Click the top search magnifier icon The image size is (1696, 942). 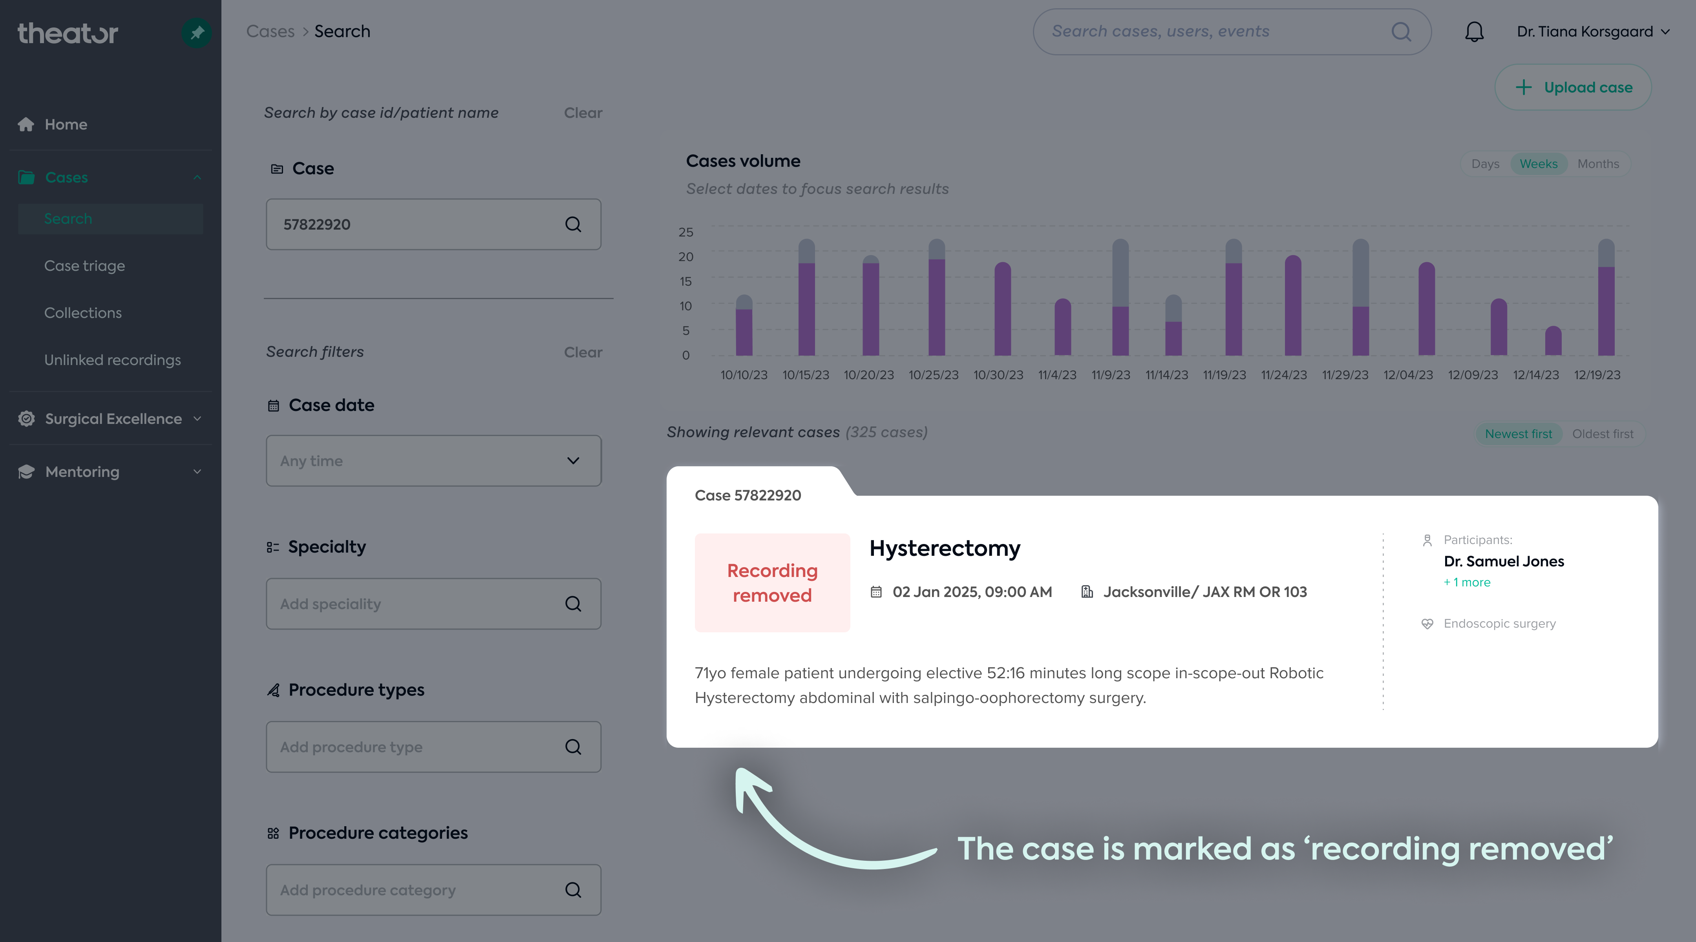1401,32
